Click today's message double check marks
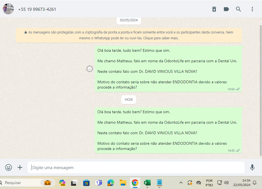 click(238, 150)
